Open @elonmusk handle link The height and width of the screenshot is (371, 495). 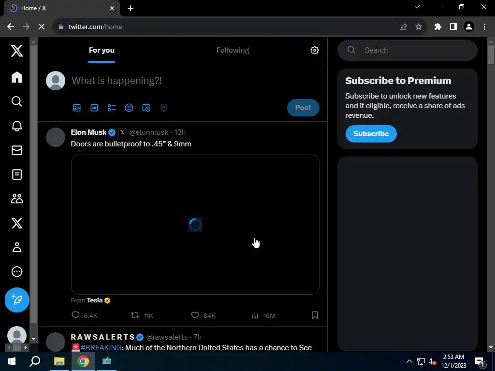[x=149, y=132]
